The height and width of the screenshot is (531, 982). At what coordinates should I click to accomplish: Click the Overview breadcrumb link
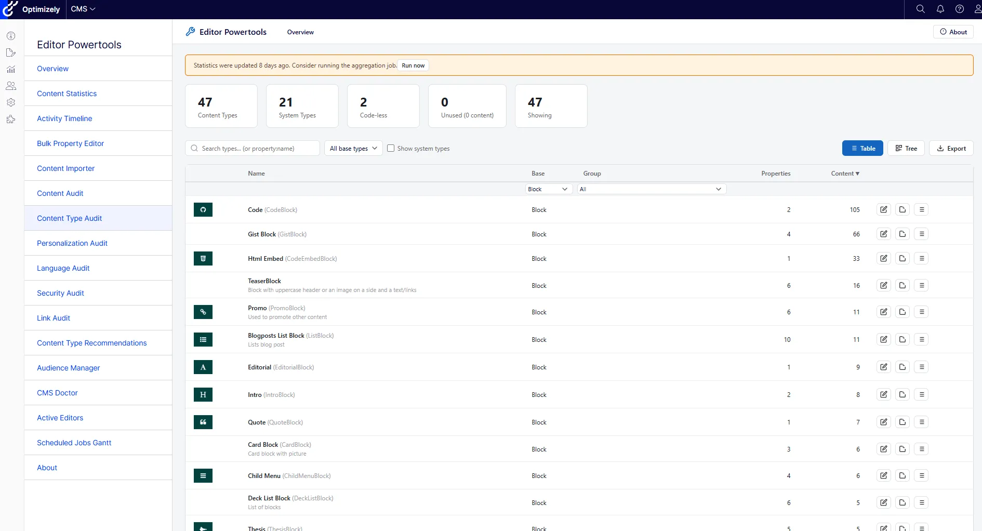pos(300,32)
